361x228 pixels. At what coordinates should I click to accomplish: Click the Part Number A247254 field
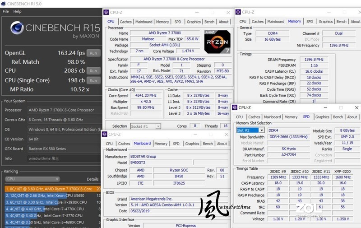[289, 155]
